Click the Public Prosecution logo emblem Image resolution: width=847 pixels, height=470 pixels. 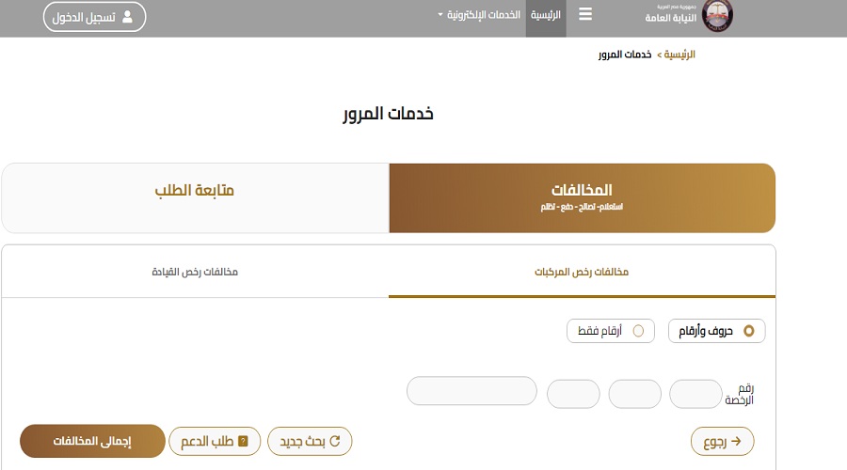(717, 16)
